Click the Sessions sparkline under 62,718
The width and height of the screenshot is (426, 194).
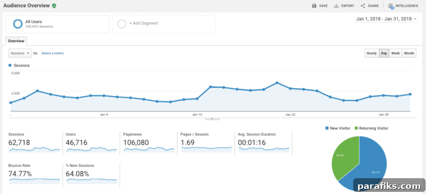click(34, 149)
